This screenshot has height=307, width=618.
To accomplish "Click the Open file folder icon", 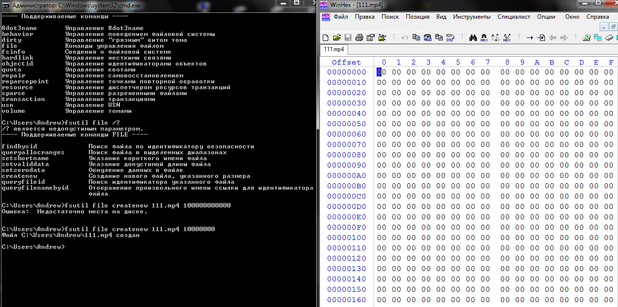I will tap(337, 37).
